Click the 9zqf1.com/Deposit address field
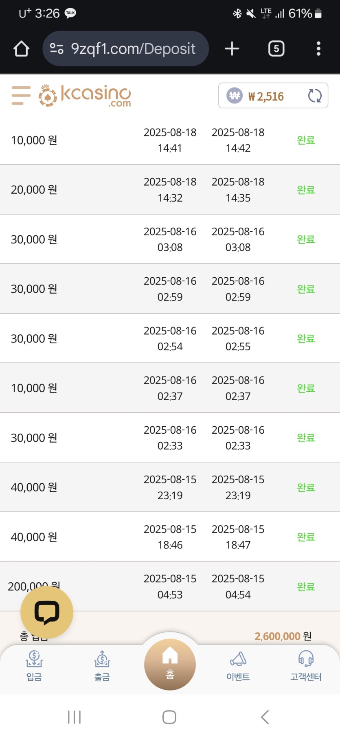Screen dimensions: 340x737 (x=126, y=49)
